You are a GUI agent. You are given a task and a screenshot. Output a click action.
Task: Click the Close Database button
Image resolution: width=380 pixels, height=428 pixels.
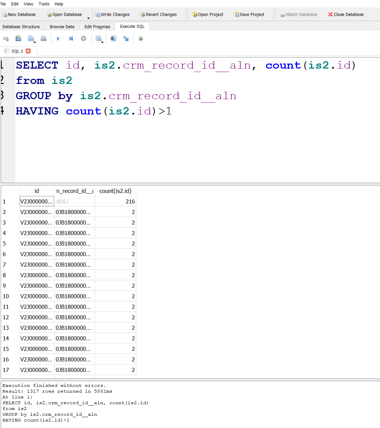[x=346, y=15]
